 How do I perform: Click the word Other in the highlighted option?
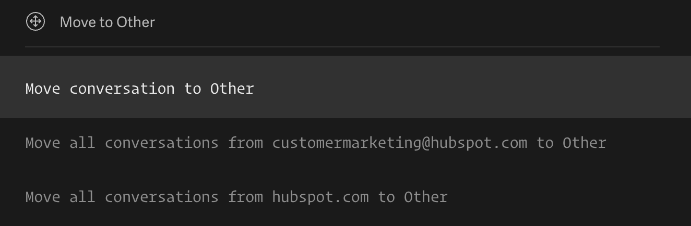[x=232, y=89]
